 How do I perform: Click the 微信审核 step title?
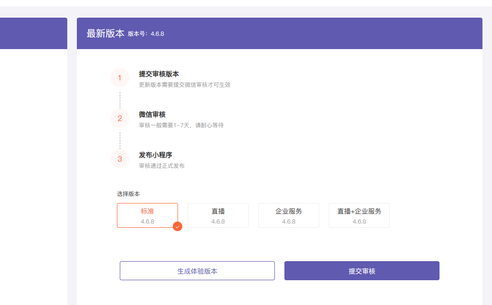(x=152, y=114)
